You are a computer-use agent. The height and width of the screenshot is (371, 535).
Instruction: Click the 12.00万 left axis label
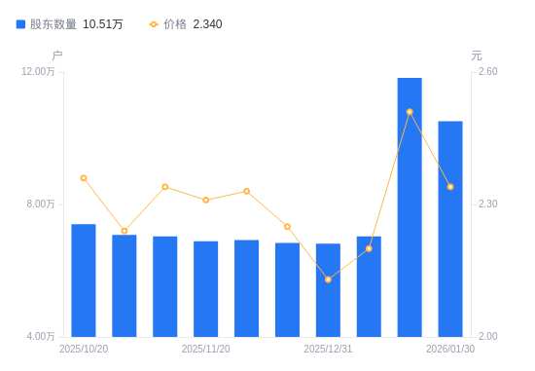coord(38,71)
